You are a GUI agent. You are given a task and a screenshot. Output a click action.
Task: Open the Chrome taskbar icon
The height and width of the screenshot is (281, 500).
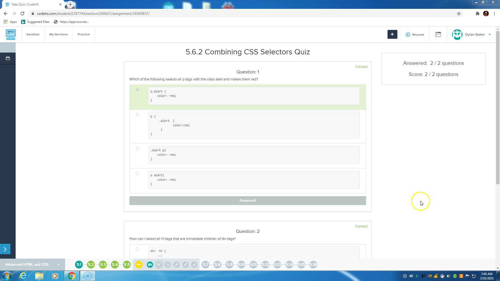pos(72,276)
